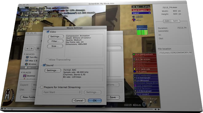Open the Fast Start streaming dropdown
Image resolution: width=203 pixels, height=113 pixels.
pos(62,92)
